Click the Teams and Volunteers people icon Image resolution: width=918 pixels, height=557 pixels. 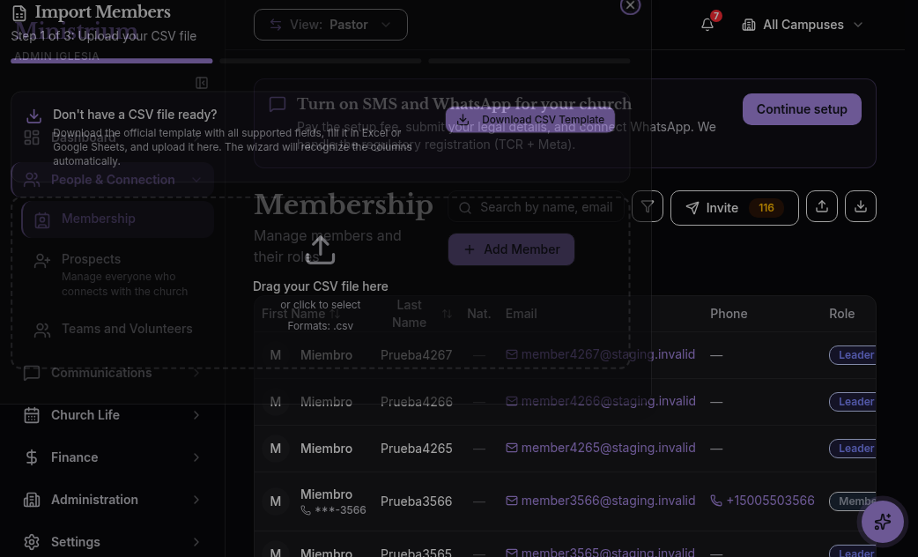42,330
